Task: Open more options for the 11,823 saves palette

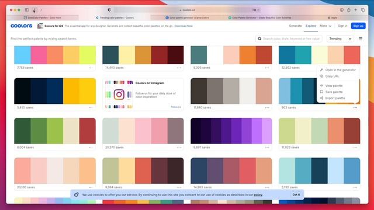Action: coord(355,148)
